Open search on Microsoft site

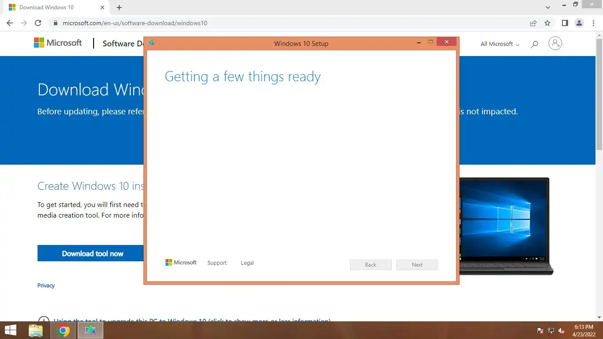coord(534,44)
